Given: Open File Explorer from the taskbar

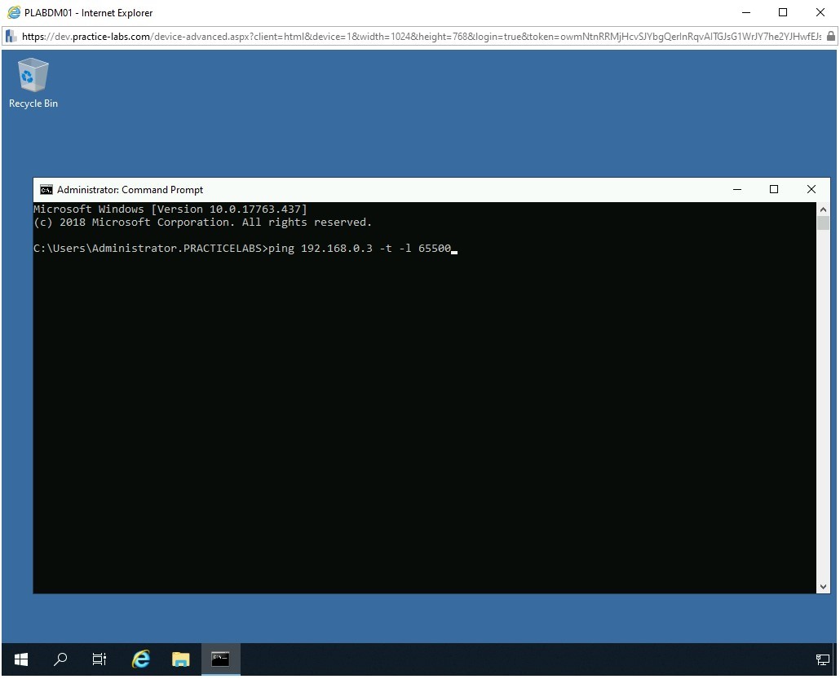Looking at the screenshot, I should tap(180, 659).
